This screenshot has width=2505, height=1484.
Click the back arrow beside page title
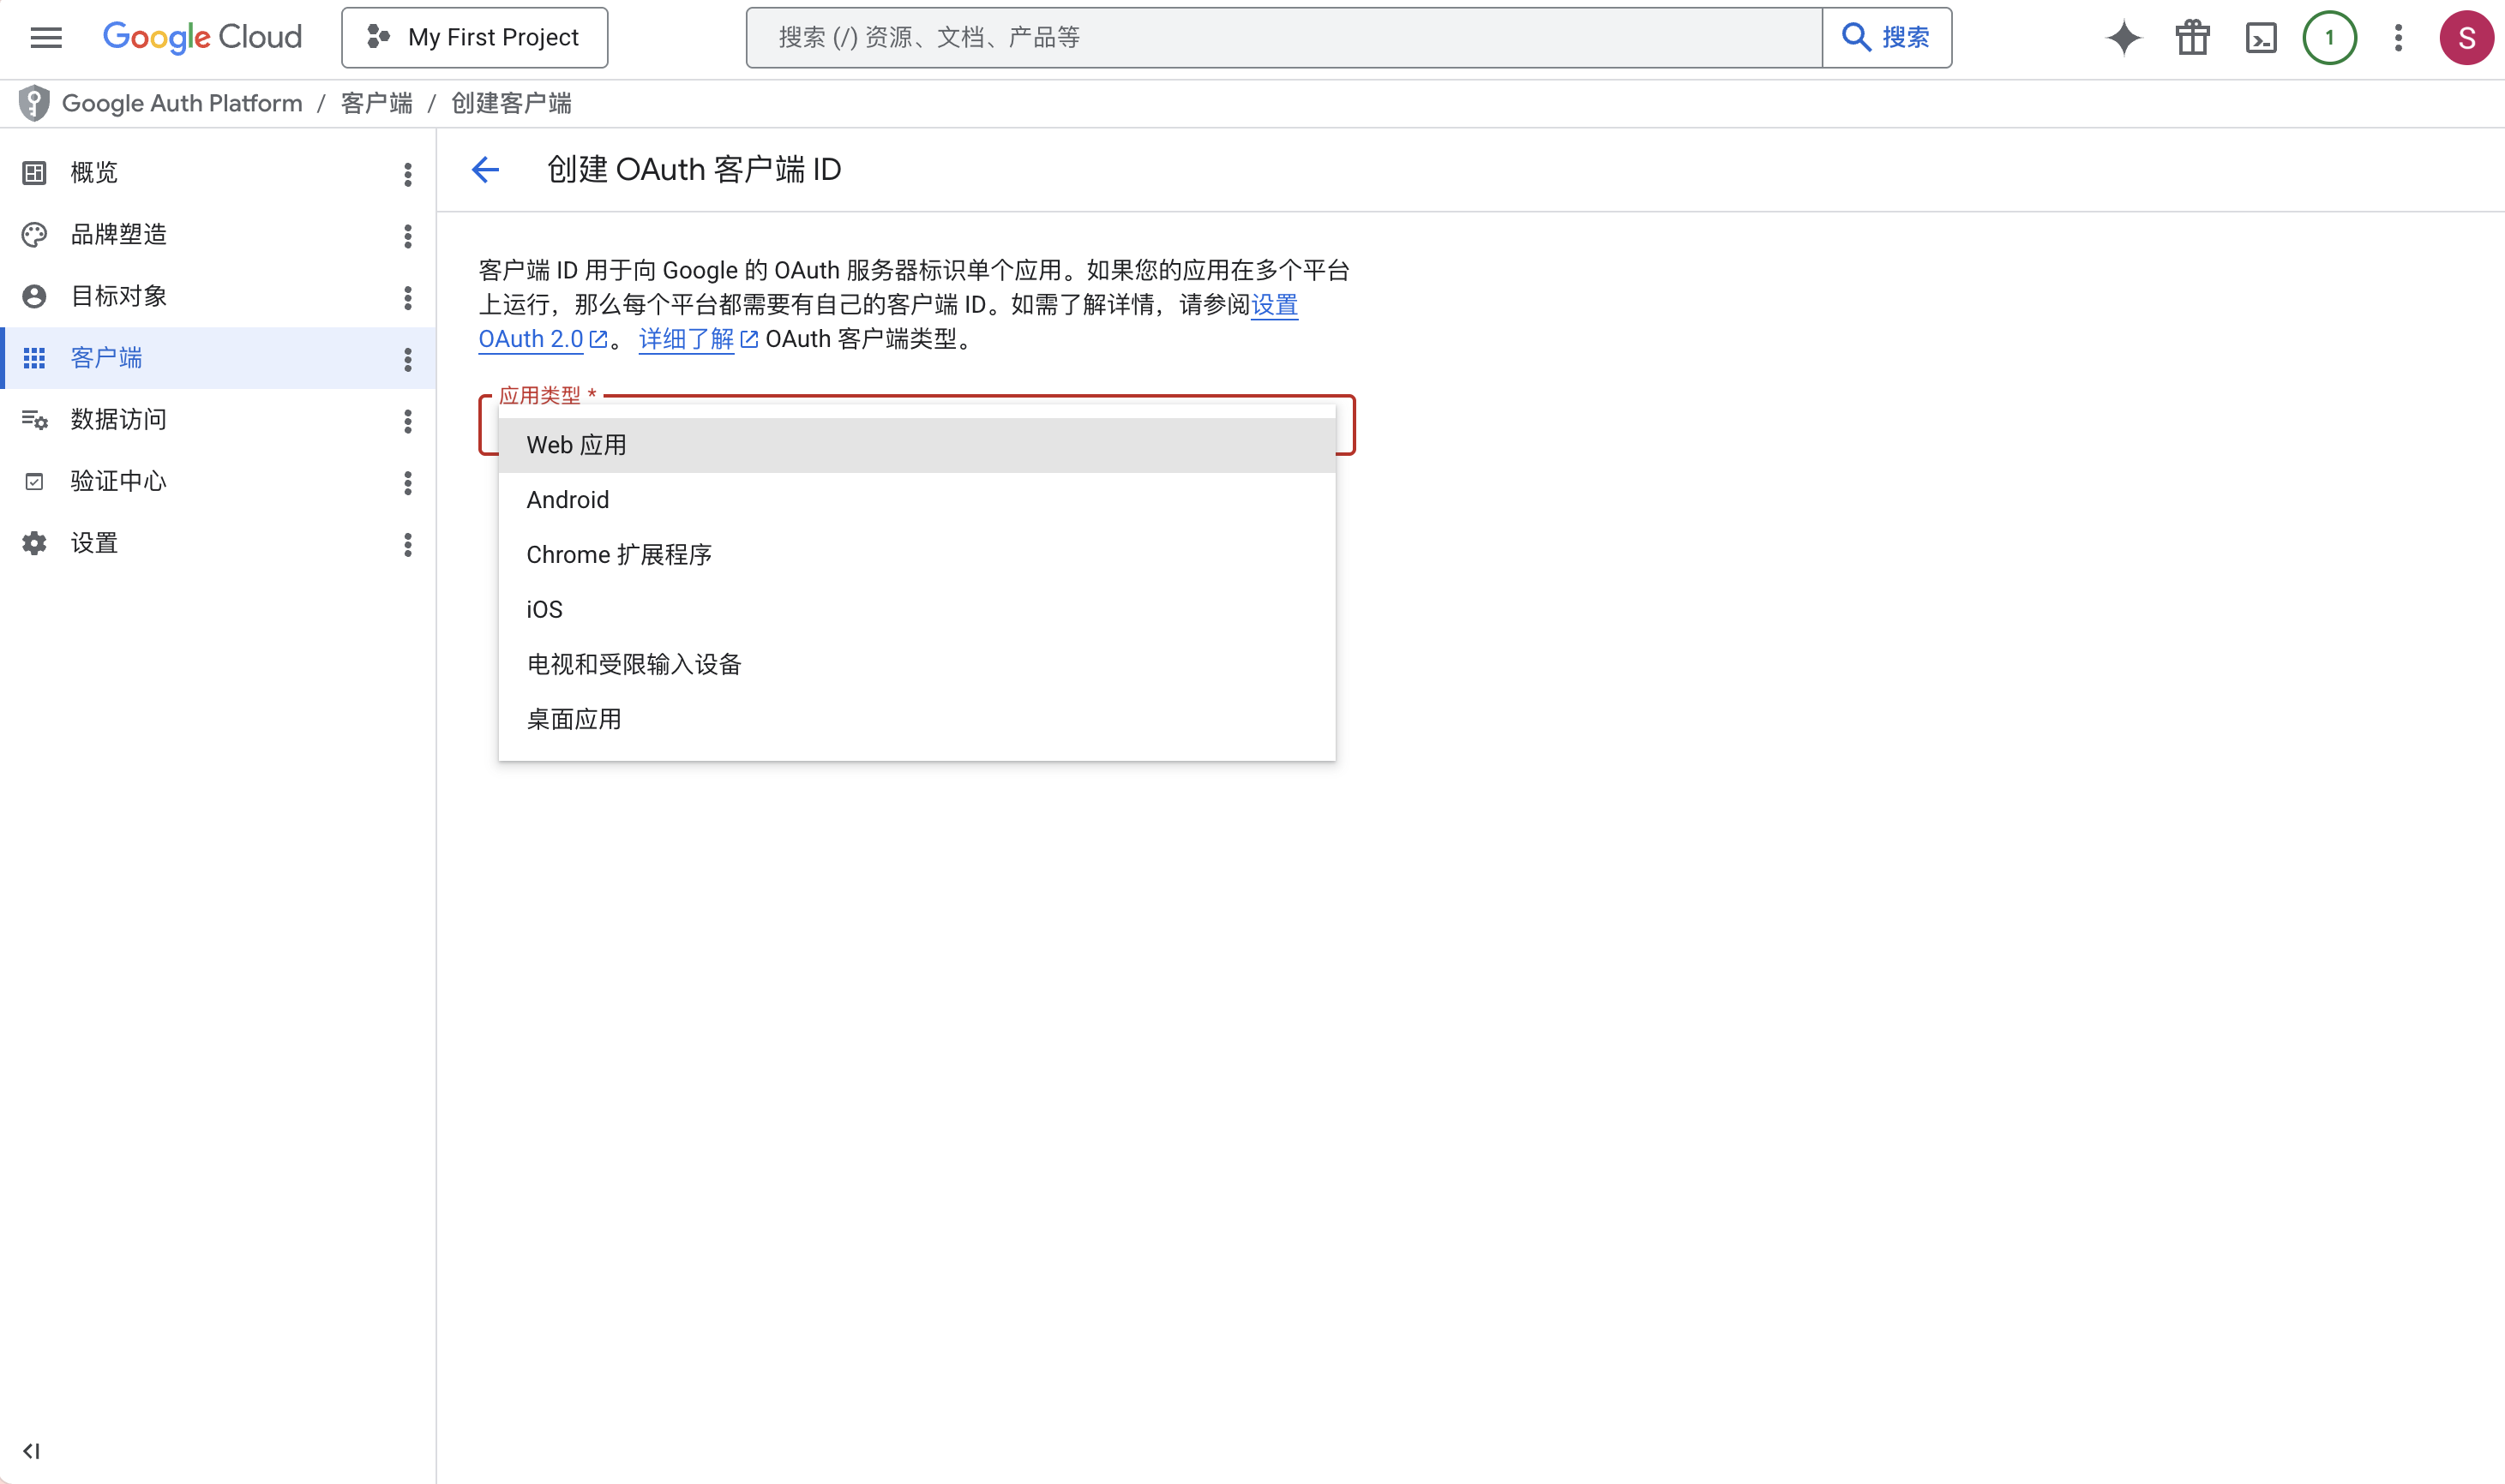coord(485,170)
